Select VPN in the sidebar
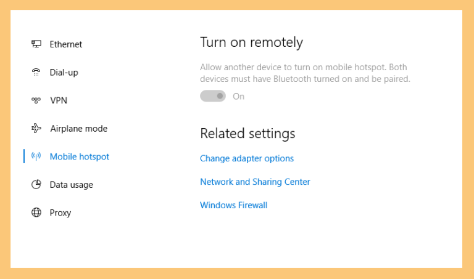Screen dimensions: 474x279 [59, 100]
